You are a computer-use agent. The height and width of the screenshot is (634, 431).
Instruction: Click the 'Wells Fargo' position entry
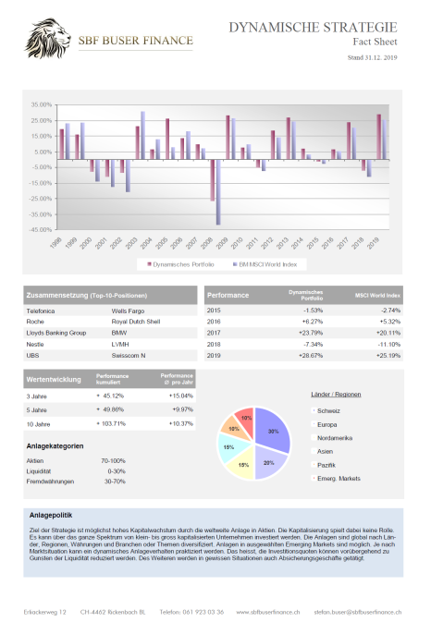[x=128, y=311]
